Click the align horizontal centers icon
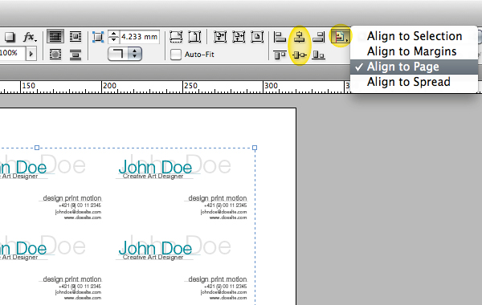The image size is (482, 305). click(299, 37)
